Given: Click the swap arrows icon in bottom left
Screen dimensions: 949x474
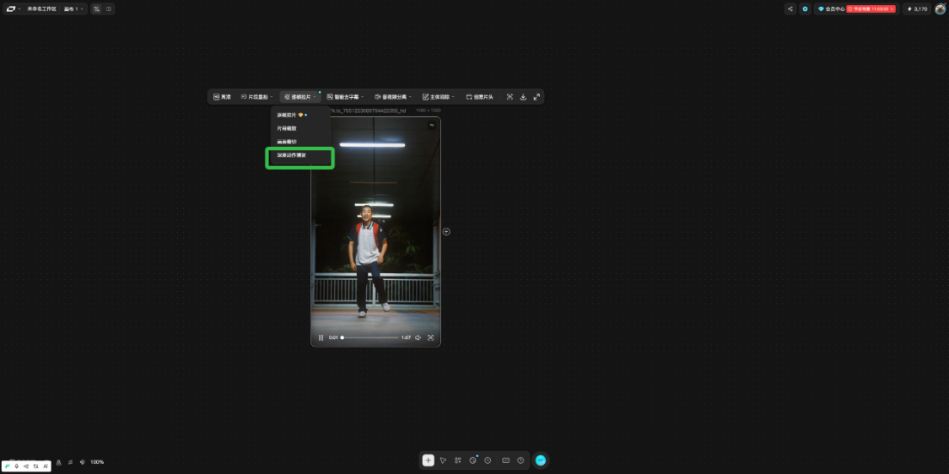Looking at the screenshot, I should [x=70, y=462].
